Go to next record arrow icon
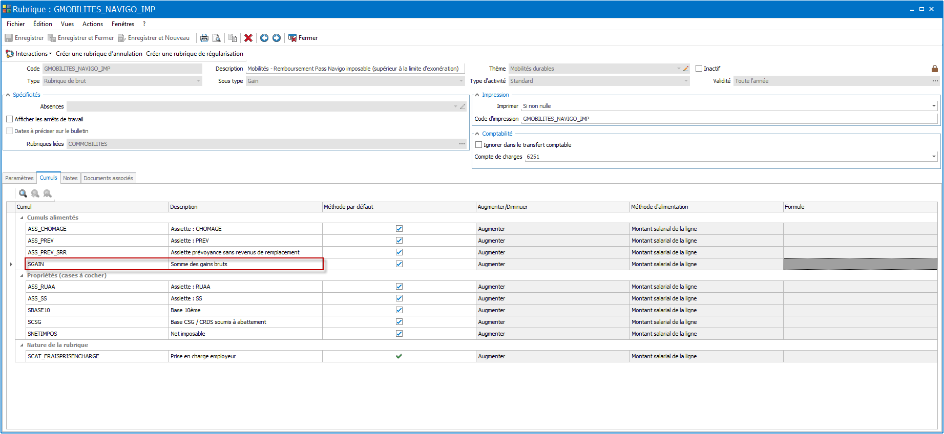Screen dimensions: 944x434 [277, 38]
